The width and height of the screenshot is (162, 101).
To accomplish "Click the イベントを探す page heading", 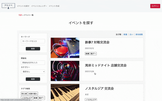I will (81, 23).
